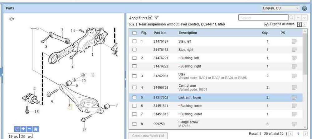Click the print icon
The height and width of the screenshot is (139, 312).
click(x=305, y=8)
